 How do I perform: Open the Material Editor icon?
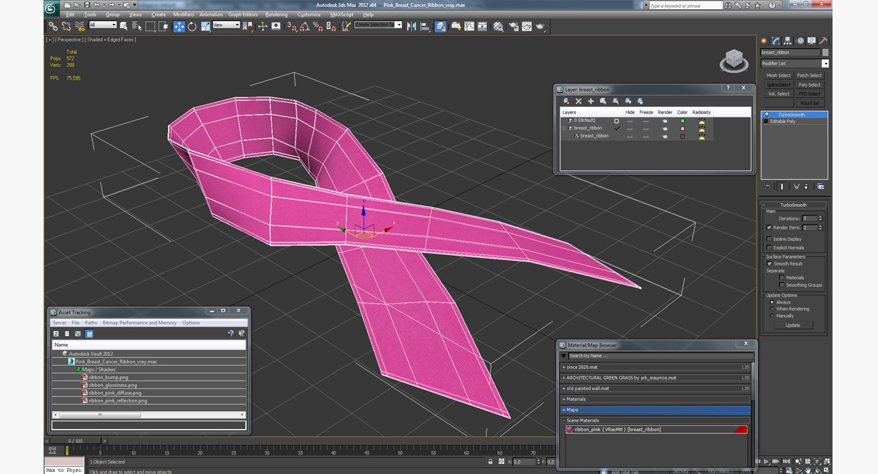point(498,26)
